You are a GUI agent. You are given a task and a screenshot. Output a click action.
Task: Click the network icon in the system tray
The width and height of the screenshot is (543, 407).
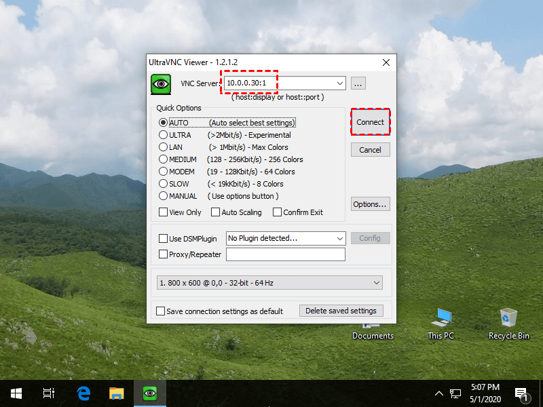(x=455, y=393)
